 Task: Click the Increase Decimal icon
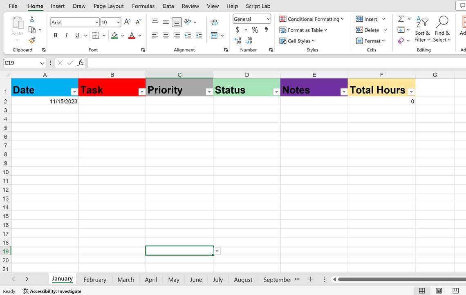(x=238, y=40)
